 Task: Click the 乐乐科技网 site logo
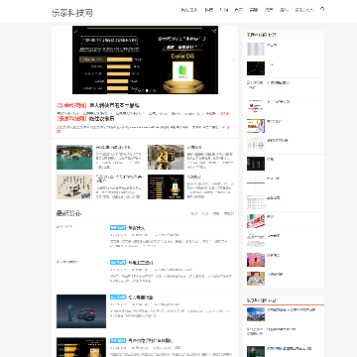point(72,13)
